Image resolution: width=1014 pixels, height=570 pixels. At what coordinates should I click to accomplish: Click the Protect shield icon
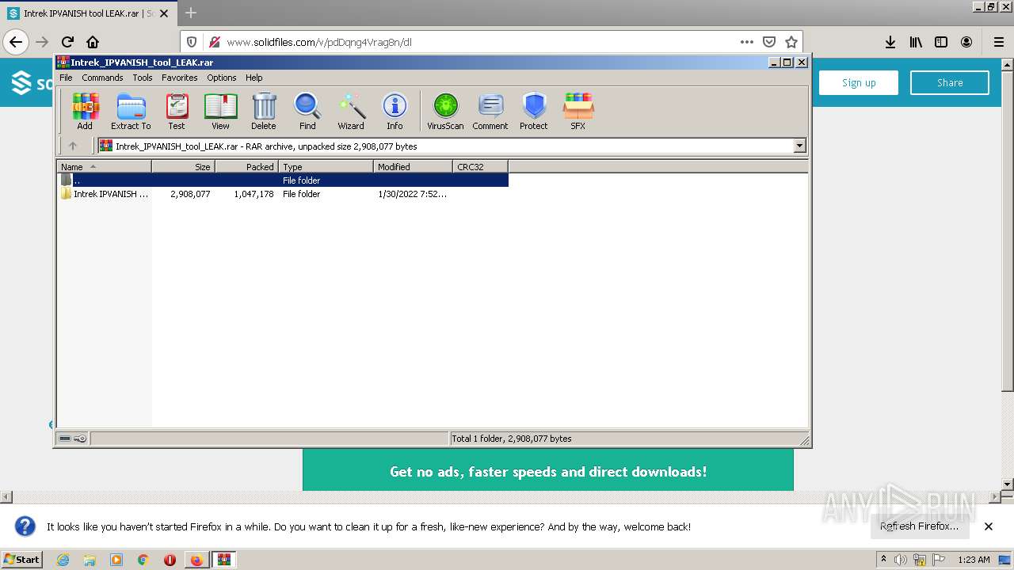point(534,111)
